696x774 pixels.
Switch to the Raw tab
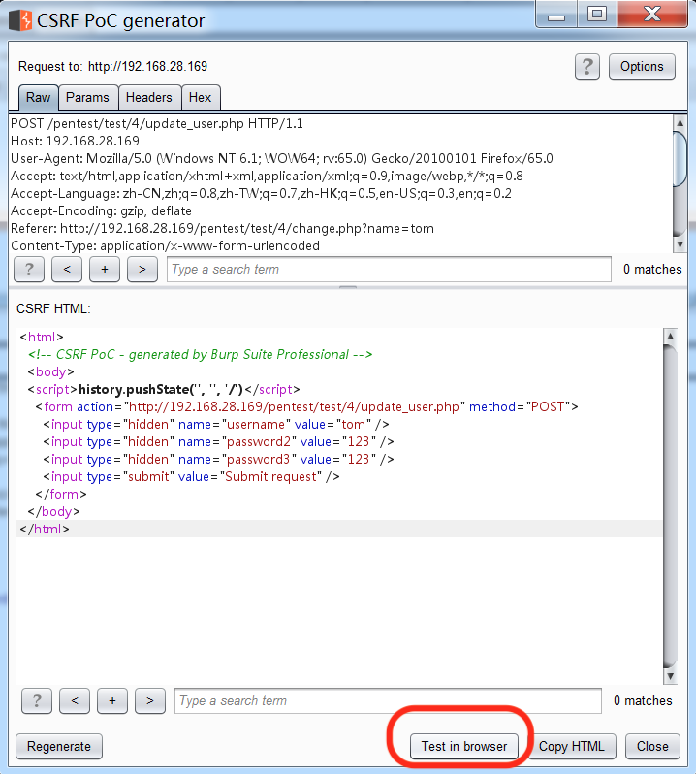coord(39,97)
